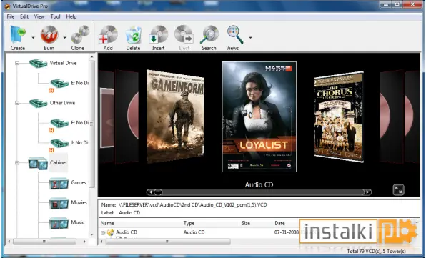
Task: Click tree panel scroll down arrow
Action: (x=91, y=234)
